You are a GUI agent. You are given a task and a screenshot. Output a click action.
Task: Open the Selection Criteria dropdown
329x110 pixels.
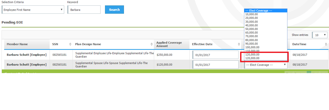tap(33, 10)
